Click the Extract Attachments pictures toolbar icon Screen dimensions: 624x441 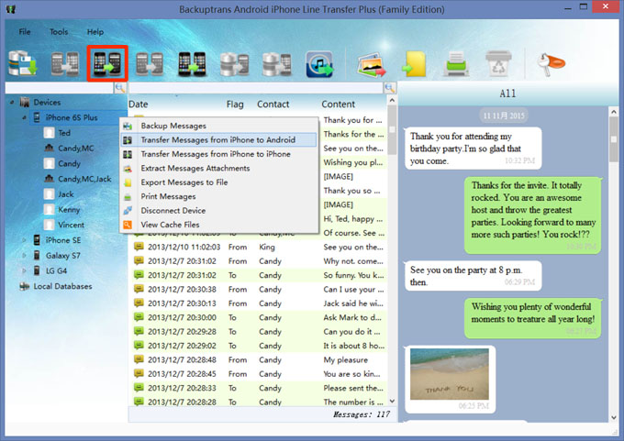click(x=372, y=64)
